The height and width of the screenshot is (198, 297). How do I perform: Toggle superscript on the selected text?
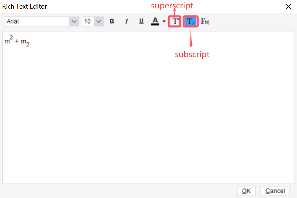click(174, 21)
